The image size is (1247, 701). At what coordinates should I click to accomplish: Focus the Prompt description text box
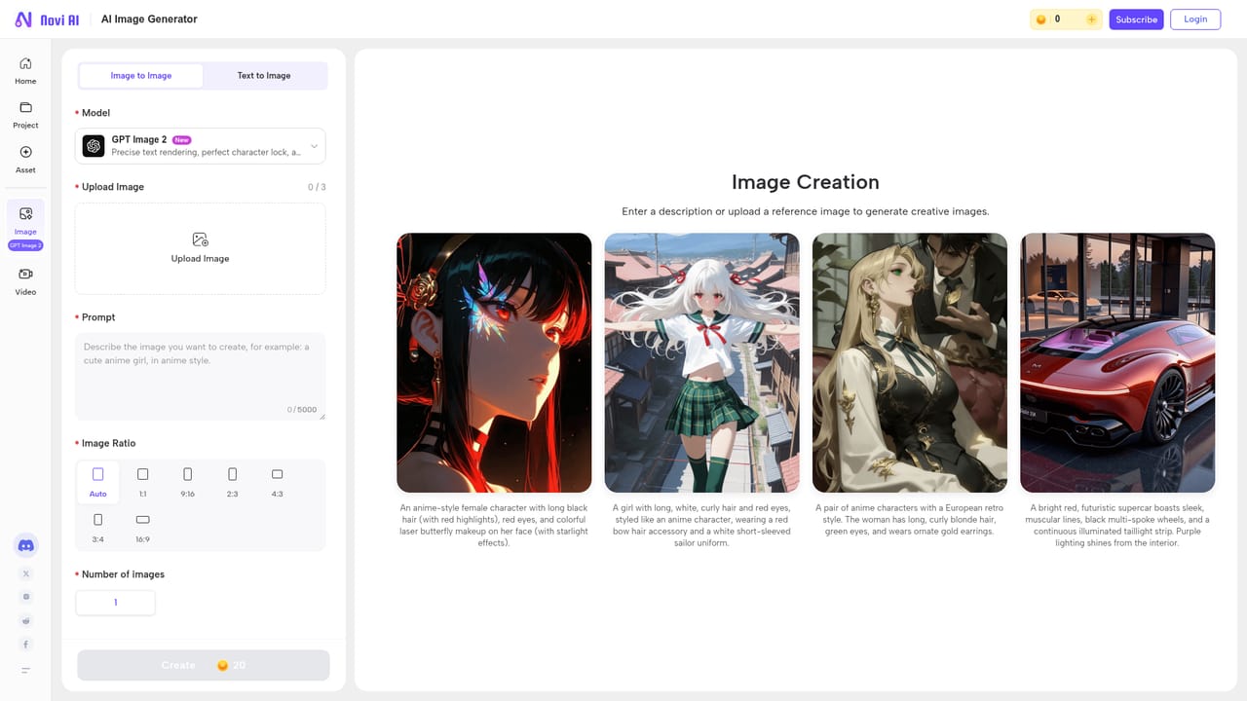pos(201,377)
